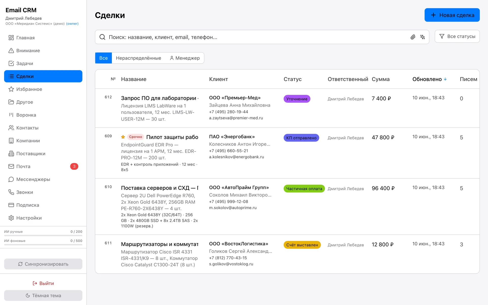488x305 pixels.
Task: Open the Мессенджеры section
Action: [x=43, y=179]
